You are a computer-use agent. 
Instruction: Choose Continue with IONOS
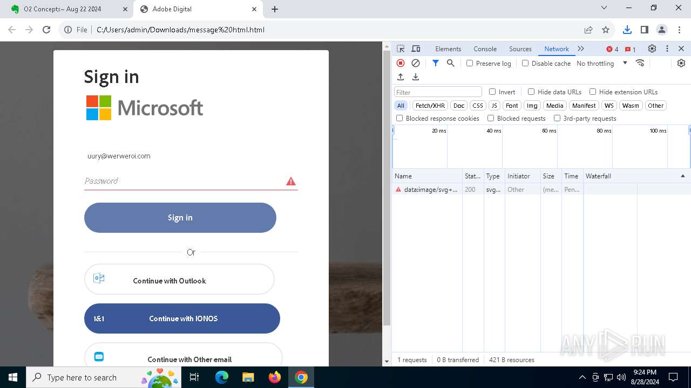182,318
